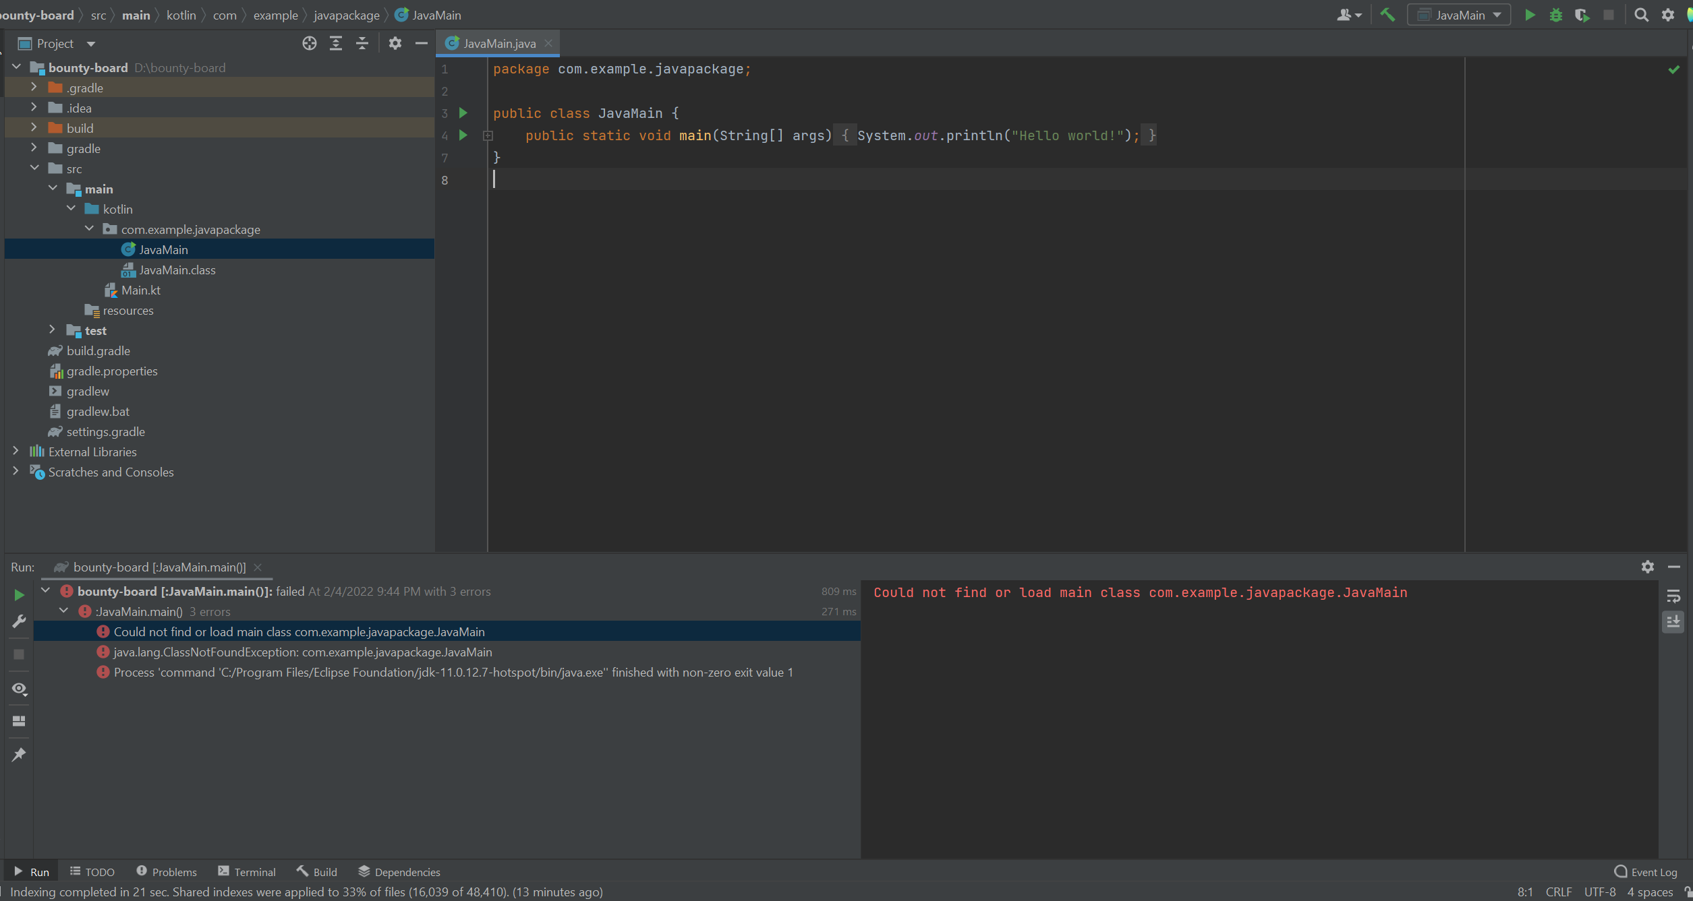Image resolution: width=1693 pixels, height=901 pixels.
Task: Expand Scratches and Consoles node
Action: [x=16, y=471]
